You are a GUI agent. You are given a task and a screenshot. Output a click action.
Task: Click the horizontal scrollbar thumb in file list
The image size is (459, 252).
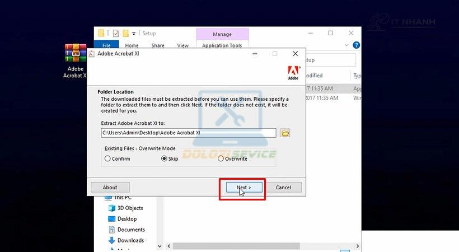click(x=236, y=246)
